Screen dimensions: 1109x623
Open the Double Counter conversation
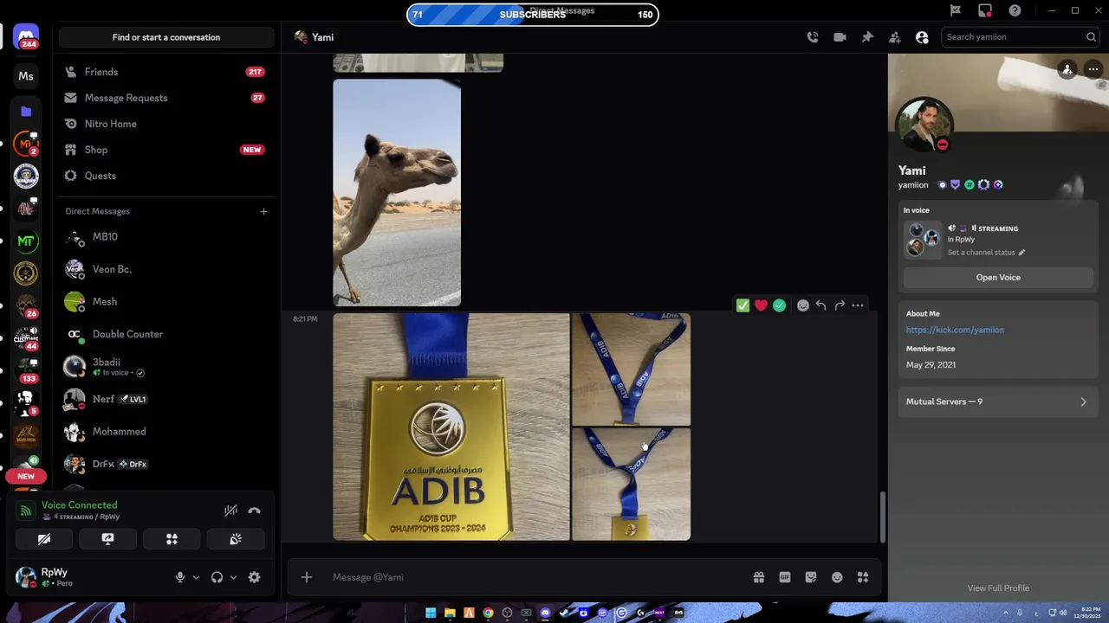[x=165, y=334]
